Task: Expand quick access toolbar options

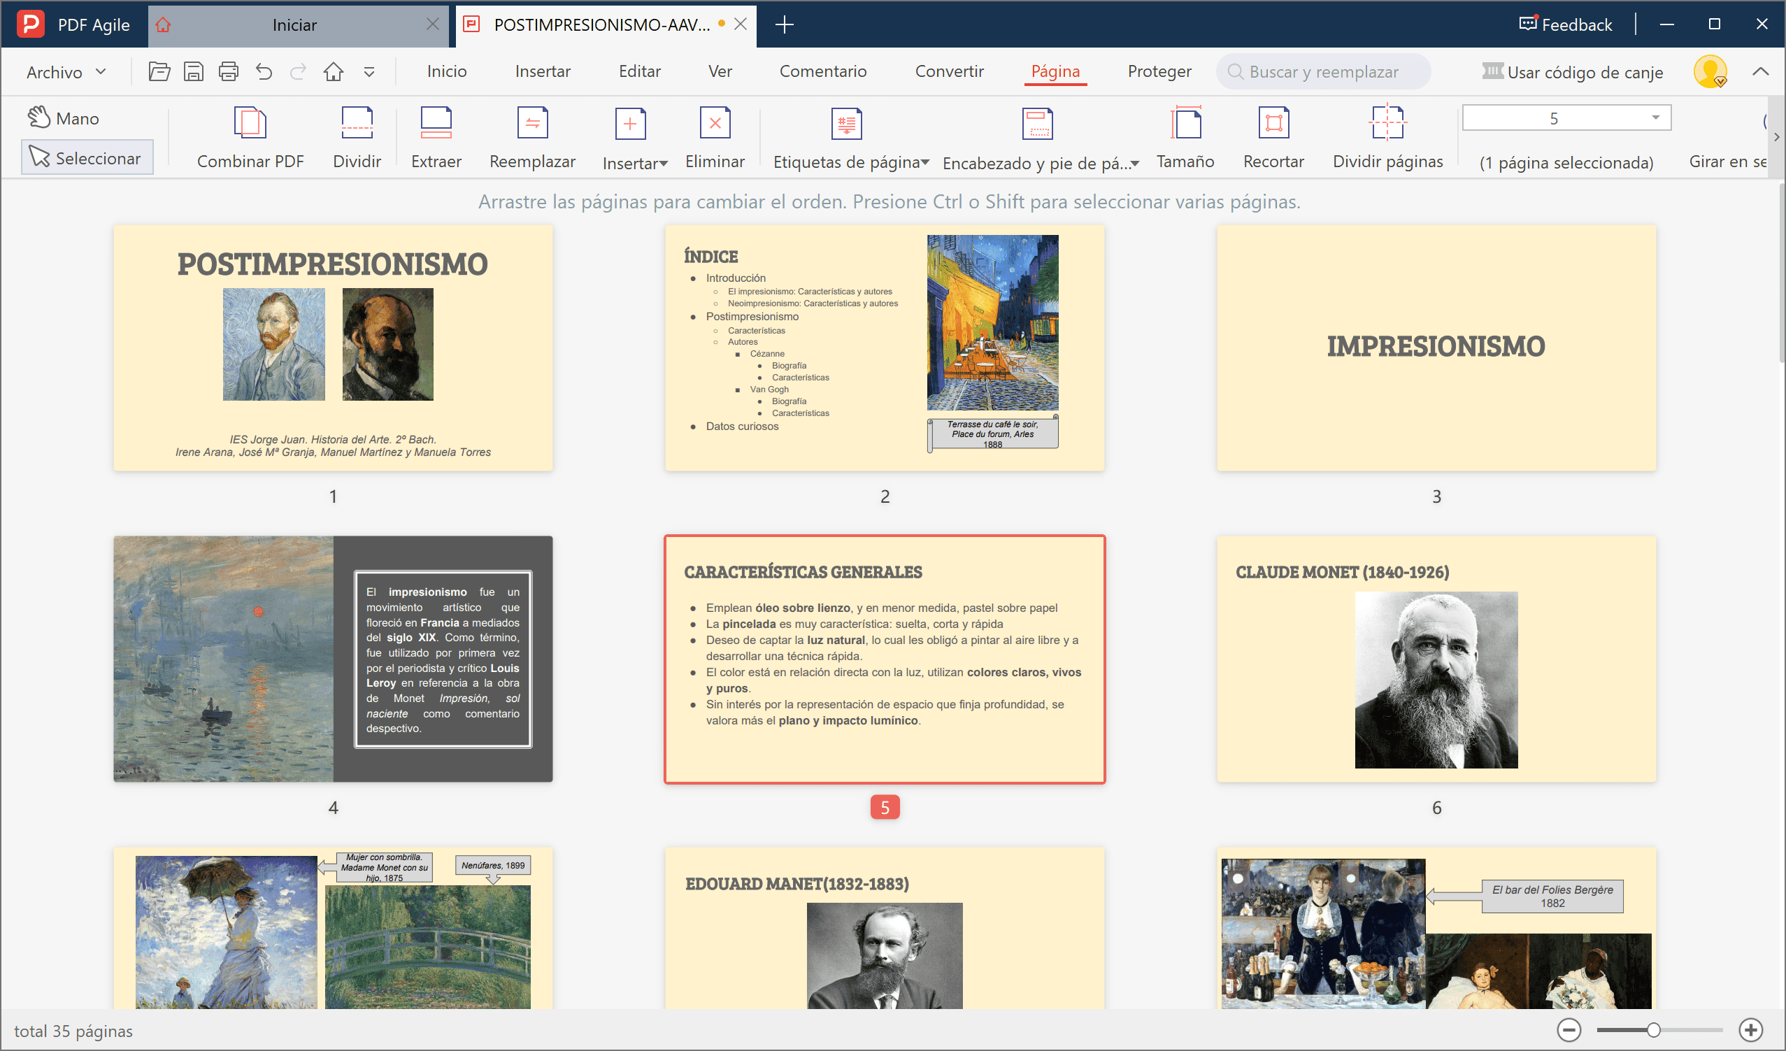Action: pos(369,71)
